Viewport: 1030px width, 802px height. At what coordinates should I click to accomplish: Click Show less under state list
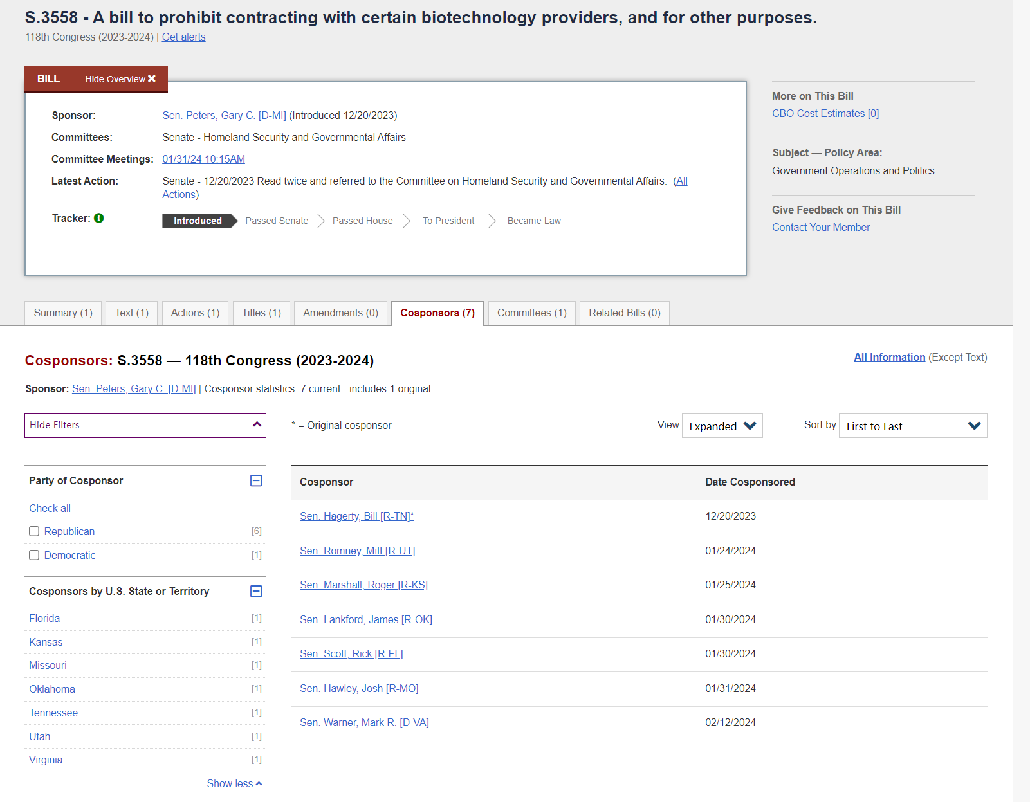click(x=234, y=783)
